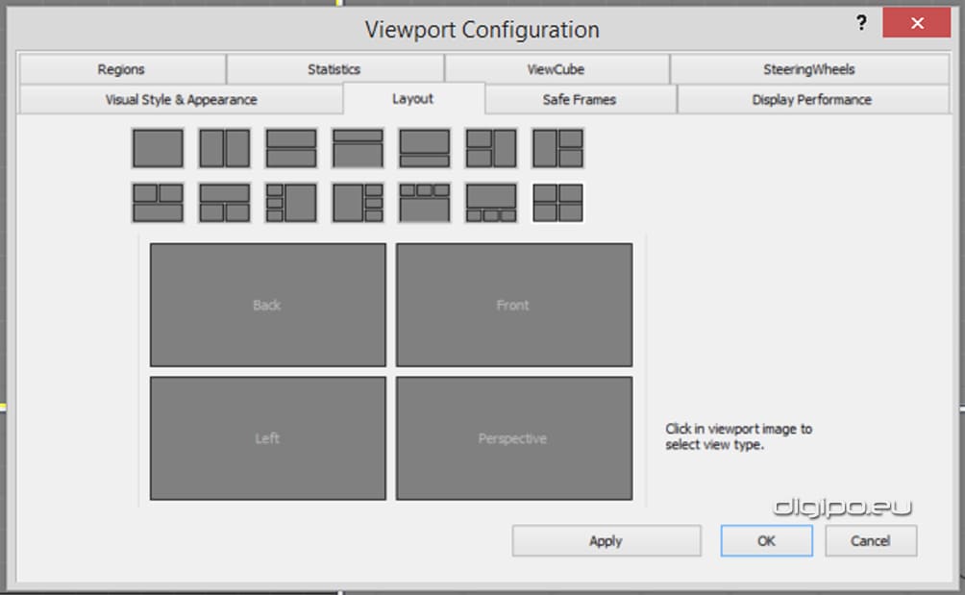The height and width of the screenshot is (595, 965).
Task: Click the Perspective viewport preview pane
Action: click(x=513, y=438)
